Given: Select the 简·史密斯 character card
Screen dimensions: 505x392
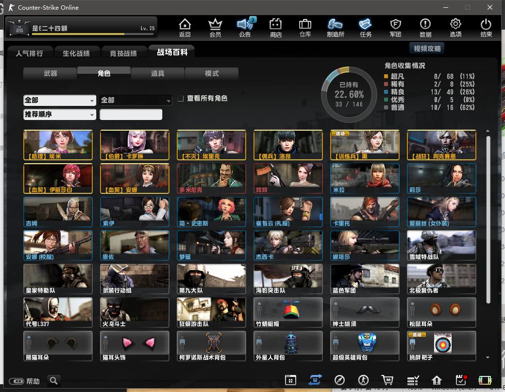Looking at the screenshot, I should pos(211,212).
